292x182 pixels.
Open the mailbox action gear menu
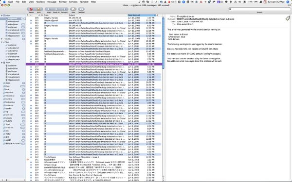(x=7, y=180)
